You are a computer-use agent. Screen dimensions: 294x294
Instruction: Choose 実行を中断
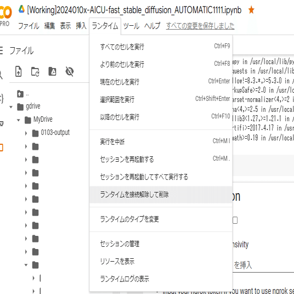tap(161, 142)
